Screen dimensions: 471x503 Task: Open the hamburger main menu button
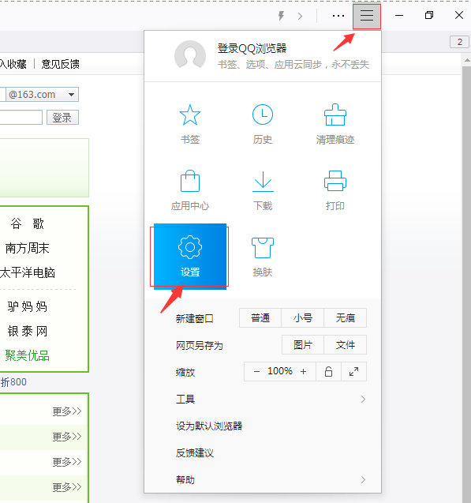367,16
